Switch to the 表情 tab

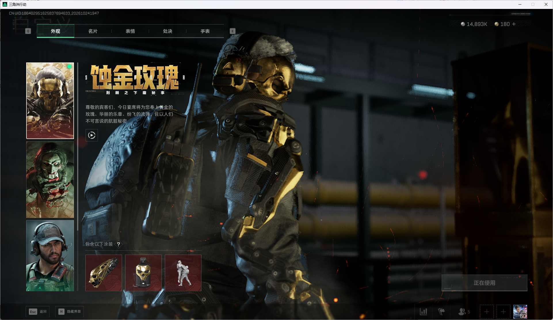tap(130, 31)
